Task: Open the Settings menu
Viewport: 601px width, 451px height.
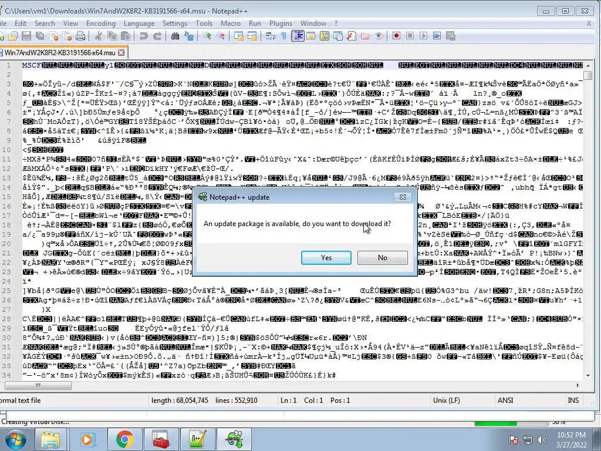Action: coord(175,23)
